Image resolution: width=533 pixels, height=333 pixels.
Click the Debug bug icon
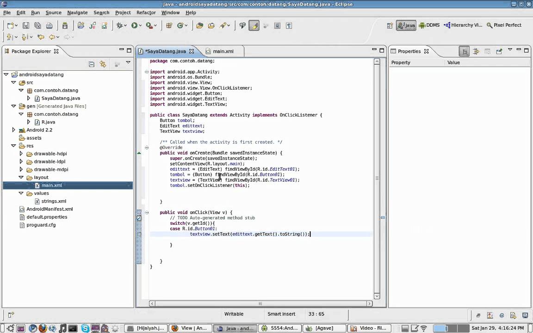[x=119, y=25]
